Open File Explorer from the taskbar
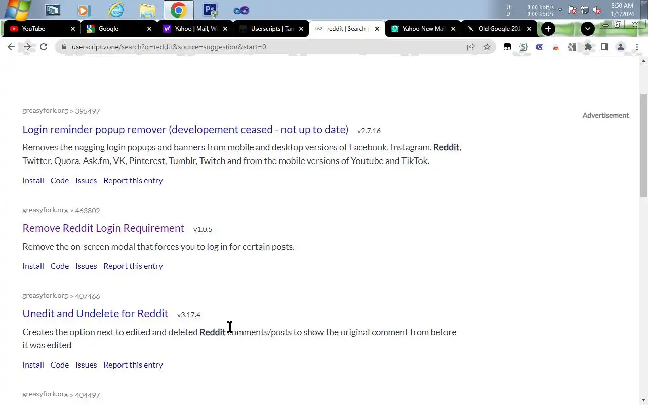The image size is (648, 405). pos(147,10)
